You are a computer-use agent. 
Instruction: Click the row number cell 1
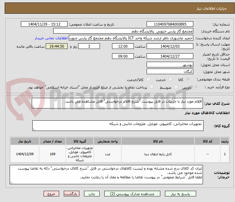[225, 154]
